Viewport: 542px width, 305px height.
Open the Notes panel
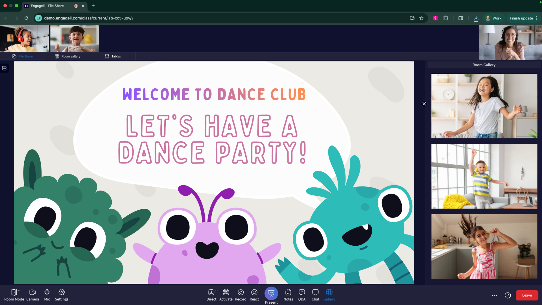288,294
